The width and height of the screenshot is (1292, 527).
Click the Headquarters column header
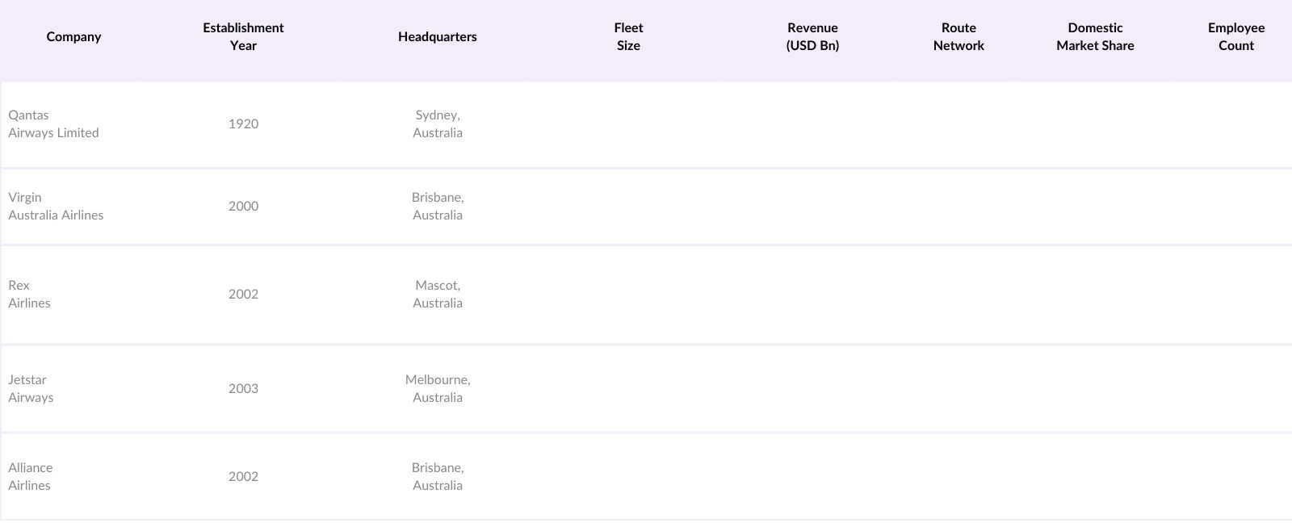pyautogui.click(x=437, y=37)
